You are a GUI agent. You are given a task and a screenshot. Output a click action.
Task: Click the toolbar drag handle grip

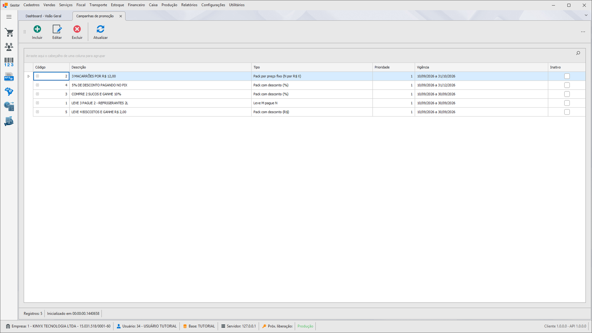(x=25, y=32)
